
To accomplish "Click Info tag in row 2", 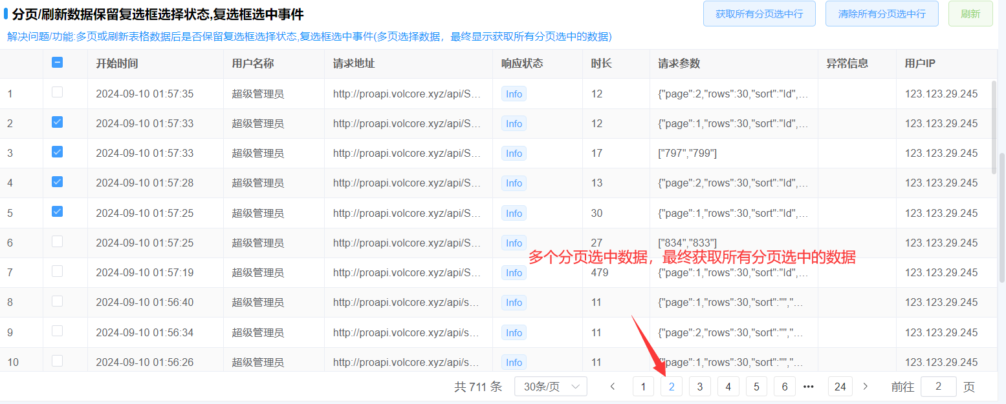I will 514,124.
